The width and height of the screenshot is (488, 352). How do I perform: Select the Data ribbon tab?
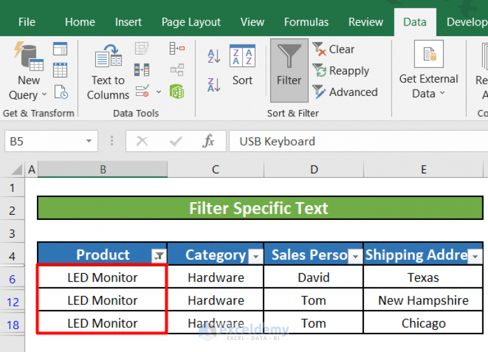415,22
